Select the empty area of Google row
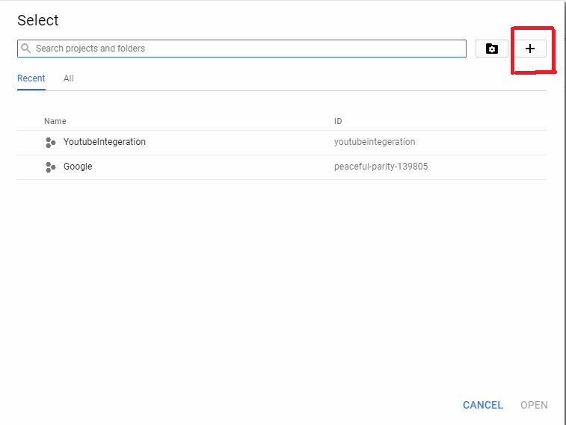 click(213, 167)
